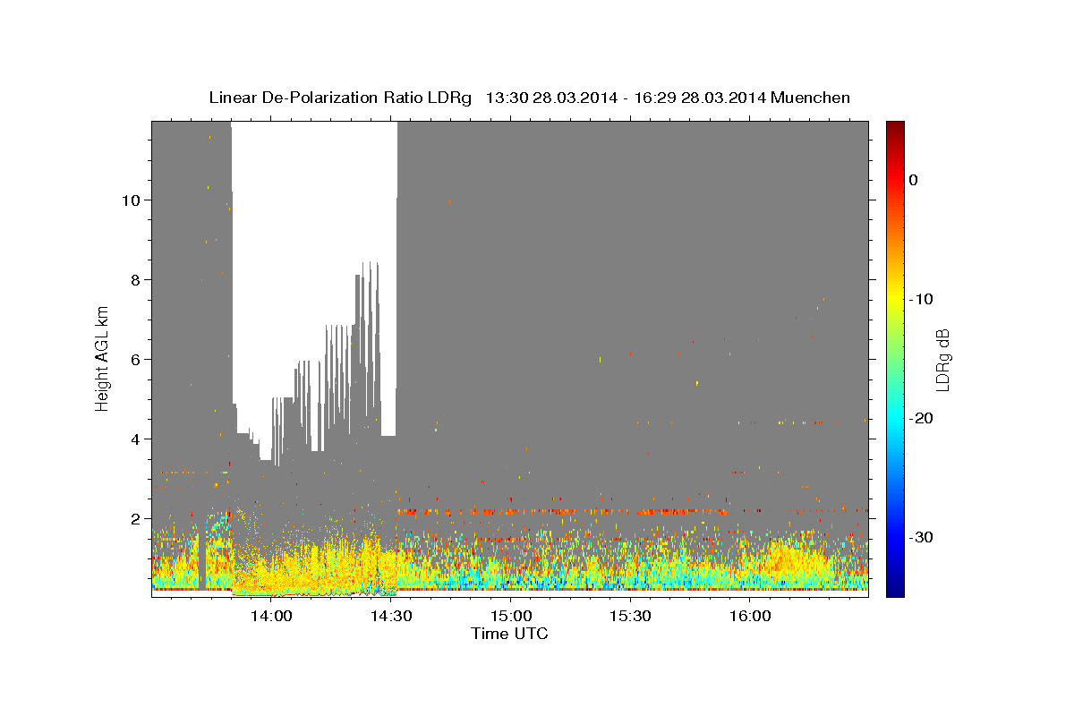
Task: Click the colorbar tick label '-30'
Action: pos(920,537)
